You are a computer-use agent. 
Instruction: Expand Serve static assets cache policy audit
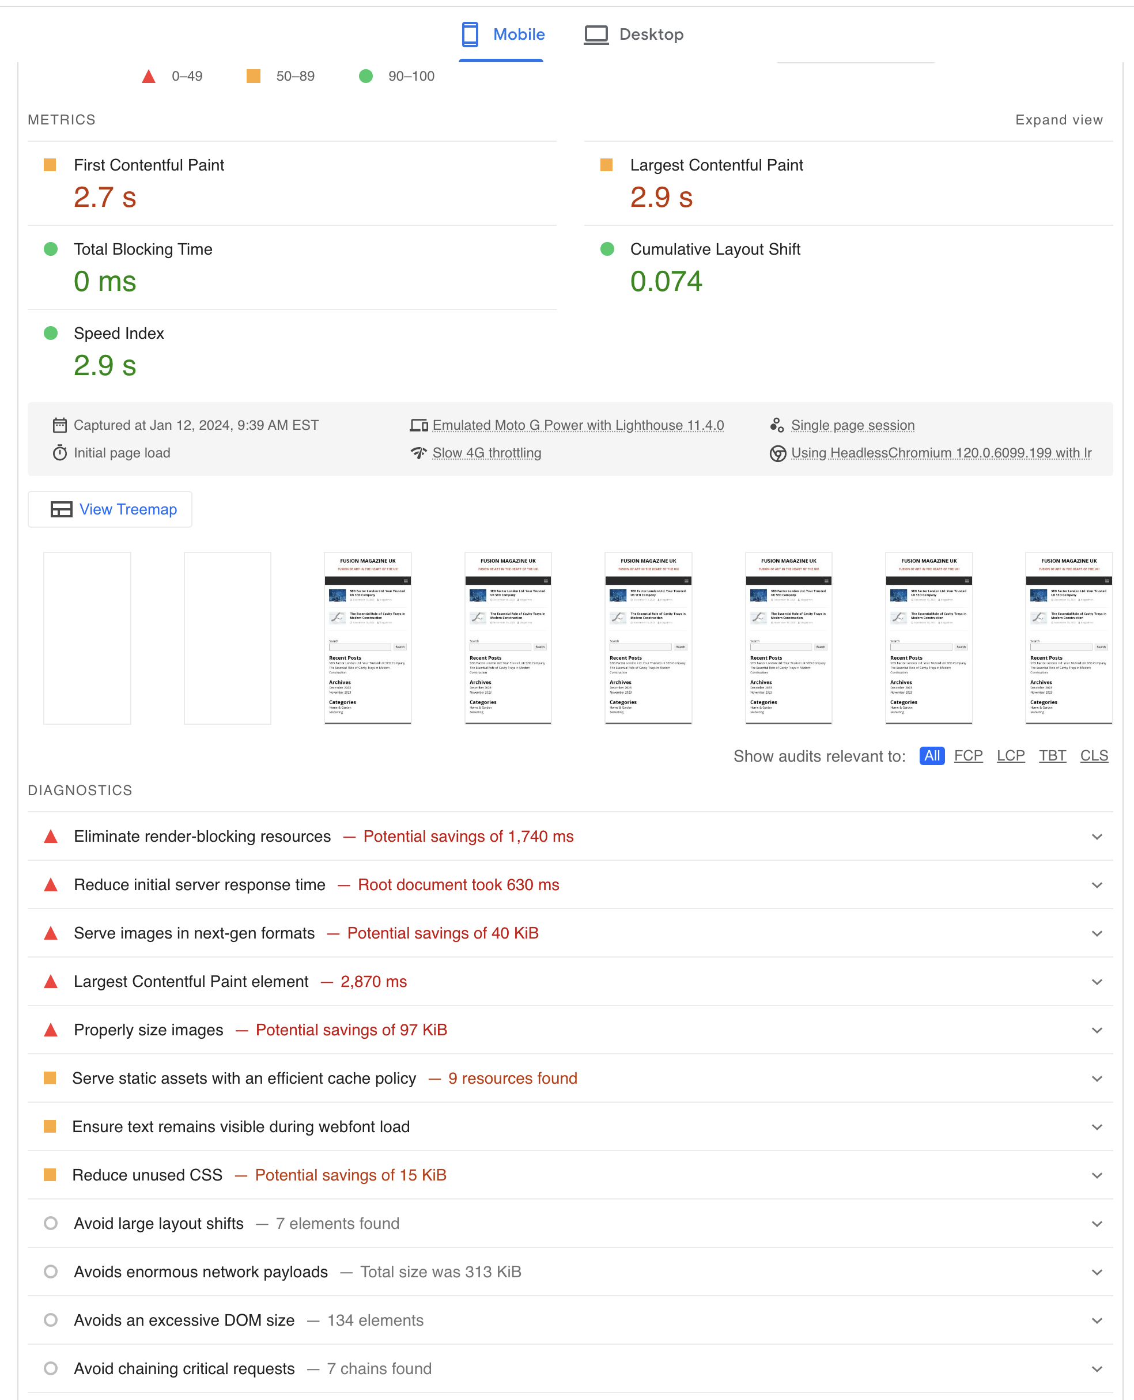[570, 1078]
